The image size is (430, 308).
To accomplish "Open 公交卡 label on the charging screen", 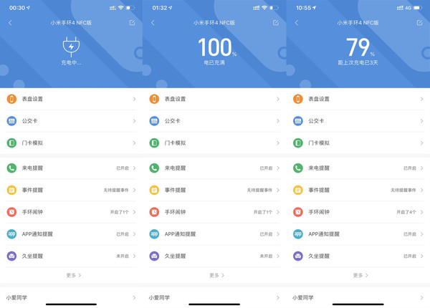I will (29, 121).
